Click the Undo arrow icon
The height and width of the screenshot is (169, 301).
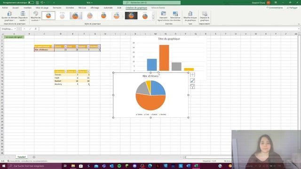(42, 3)
